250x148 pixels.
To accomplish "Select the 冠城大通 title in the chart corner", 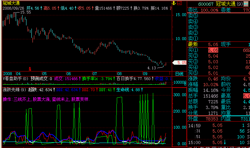I will pos(11,3).
